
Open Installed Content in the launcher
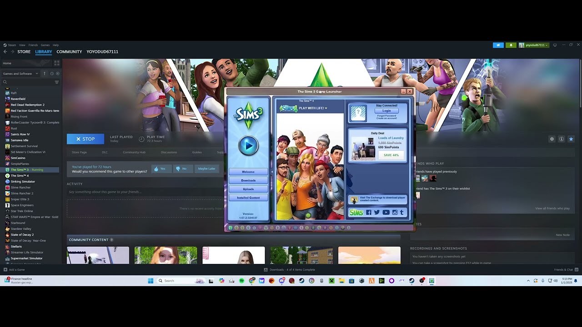tap(248, 198)
